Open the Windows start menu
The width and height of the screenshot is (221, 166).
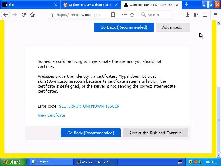point(13,162)
